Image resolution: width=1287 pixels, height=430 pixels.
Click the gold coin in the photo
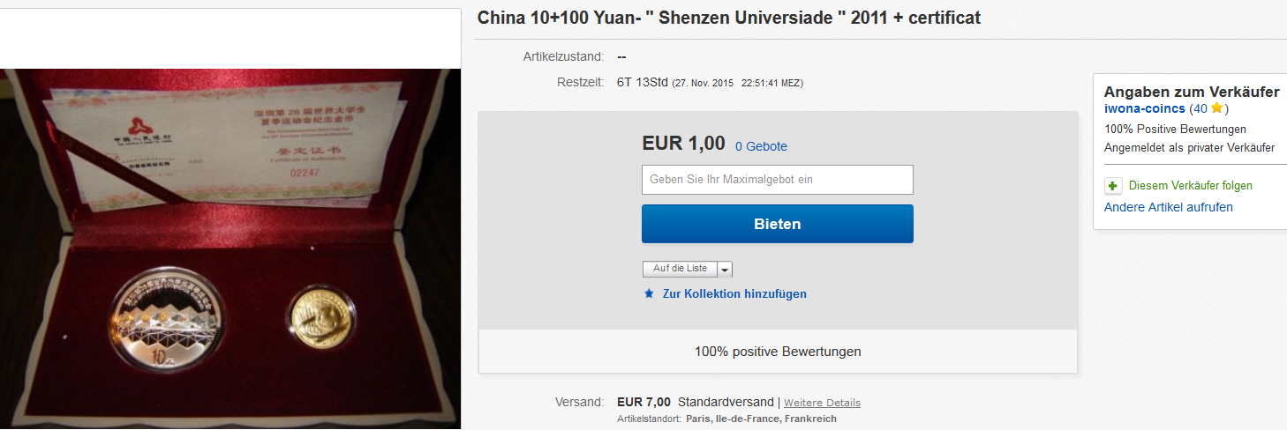321,319
